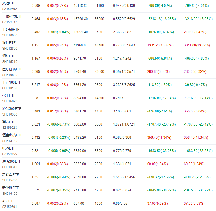Click holdings quantity 23600
The width and height of the screenshot is (216, 211).
99,71
